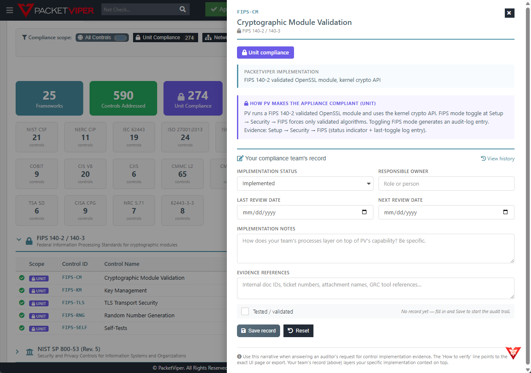Select the COBIT framework tile
The image size is (531, 373).
pyautogui.click(x=37, y=174)
